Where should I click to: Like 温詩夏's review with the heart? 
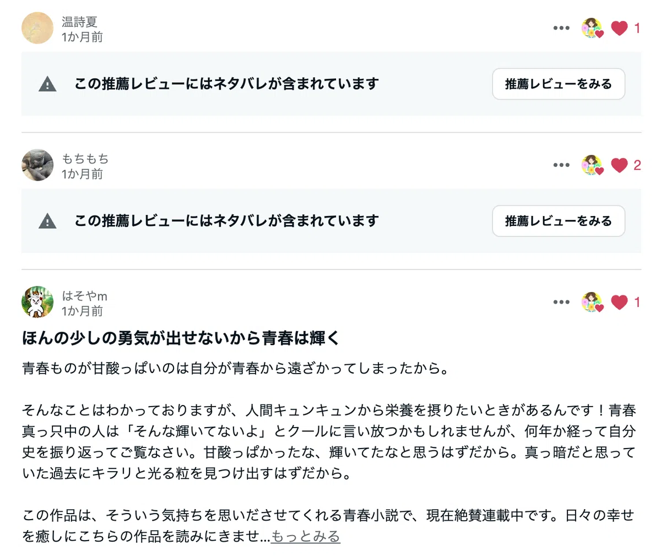620,28
